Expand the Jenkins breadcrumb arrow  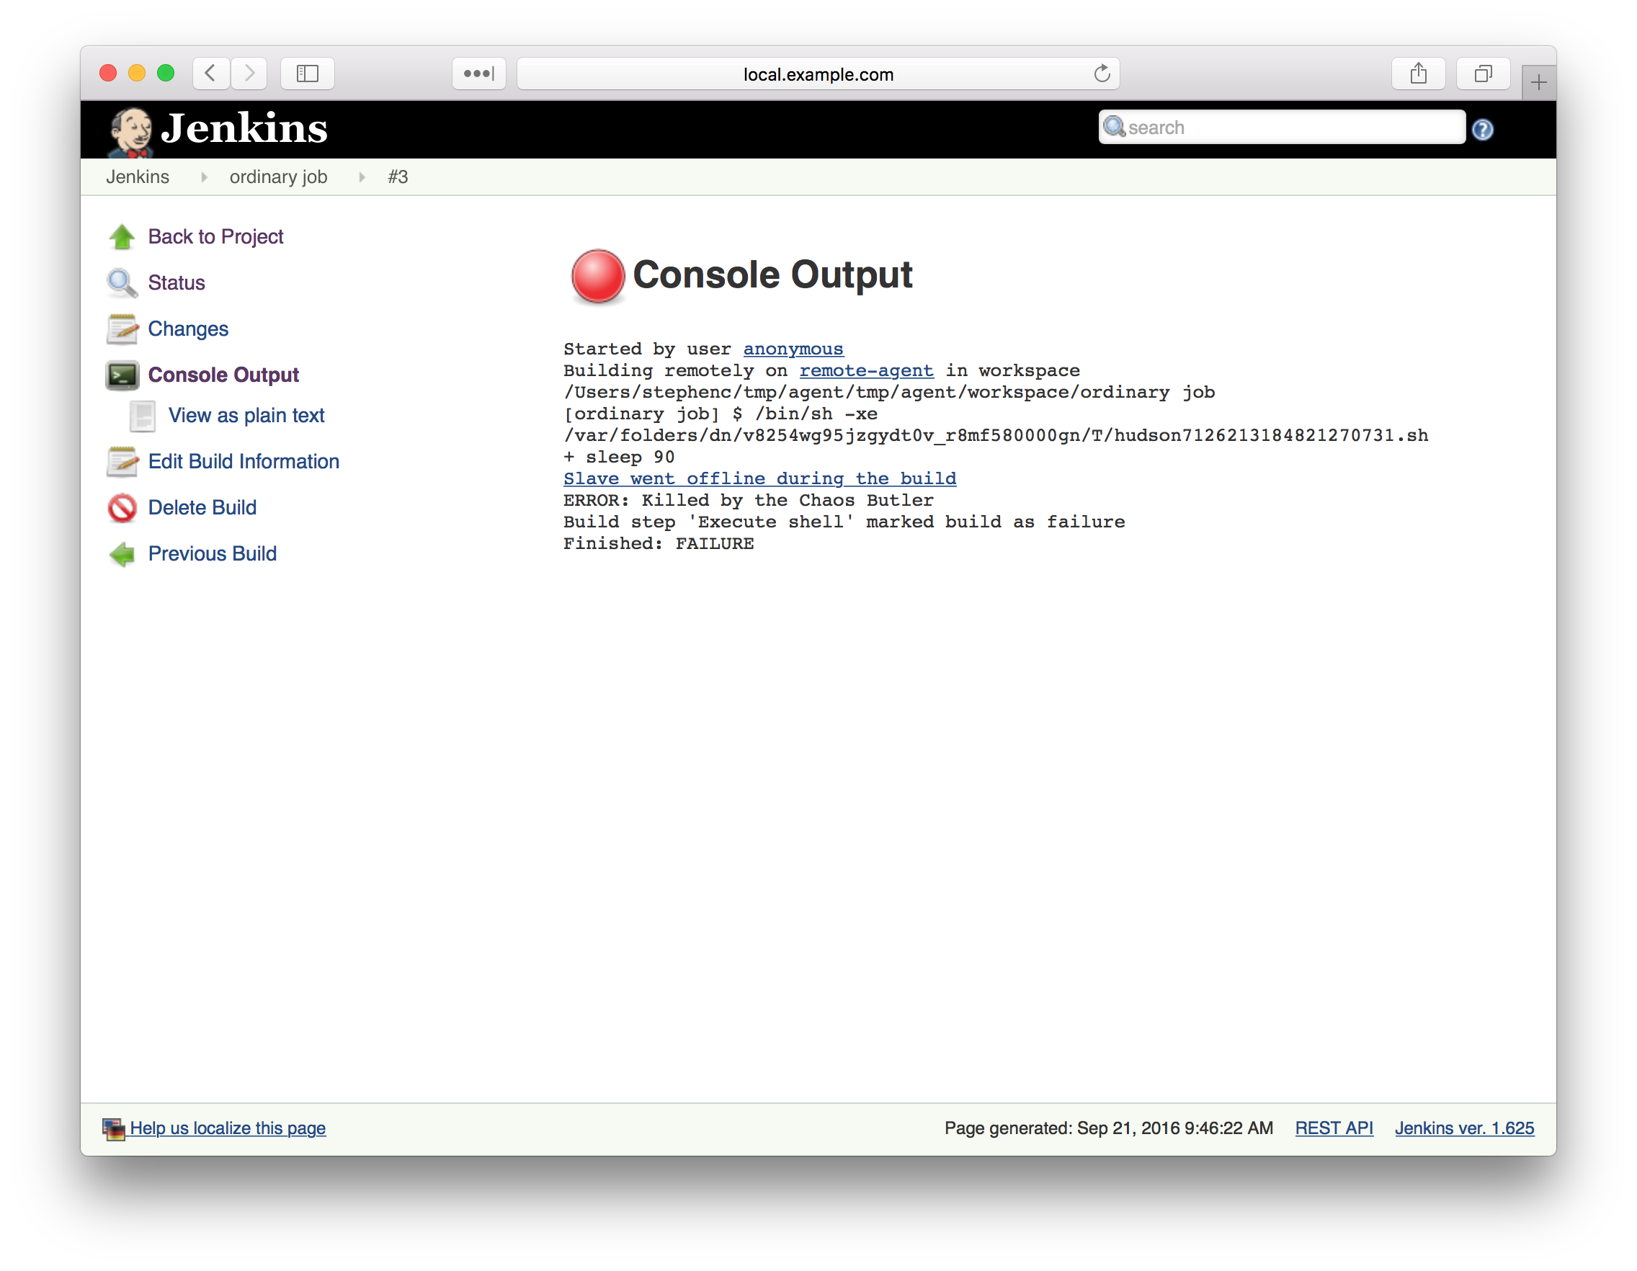[x=203, y=178]
